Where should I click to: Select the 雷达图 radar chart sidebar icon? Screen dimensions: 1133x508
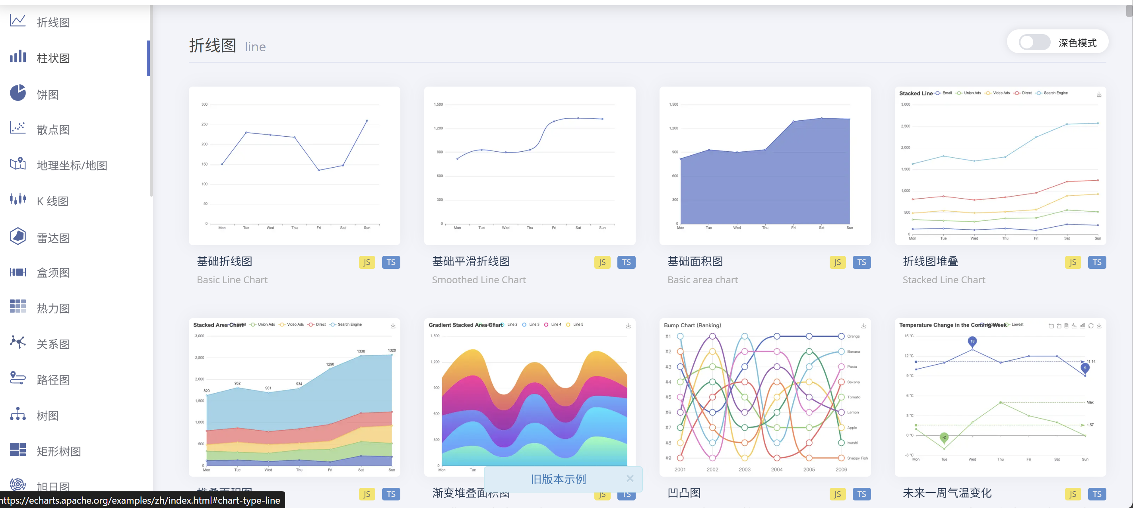click(17, 236)
